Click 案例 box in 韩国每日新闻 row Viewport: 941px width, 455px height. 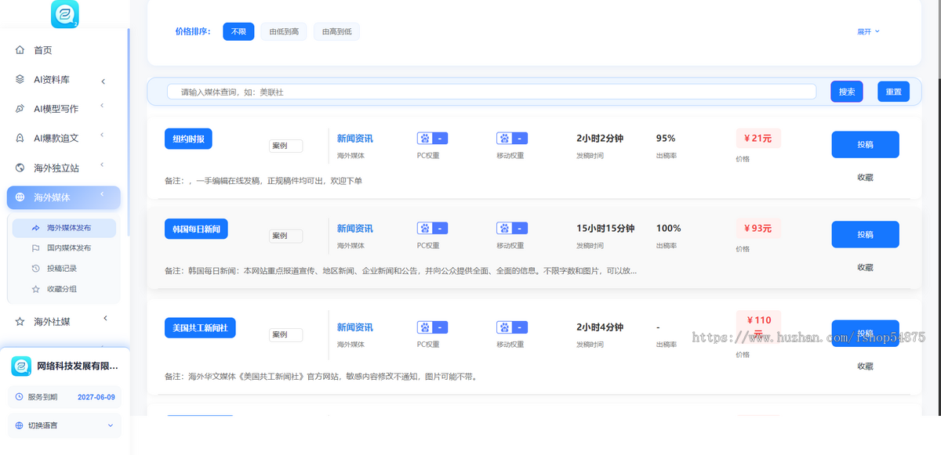pos(285,236)
